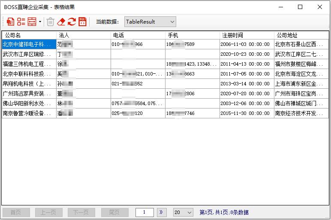Sort by the 注册时间 column header
The height and width of the screenshot is (220, 331).
click(247, 35)
